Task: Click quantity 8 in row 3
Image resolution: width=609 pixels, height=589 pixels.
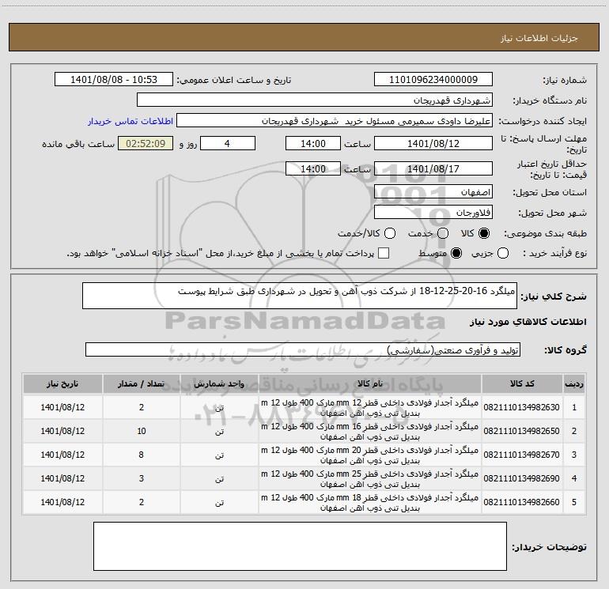Action: (142, 455)
